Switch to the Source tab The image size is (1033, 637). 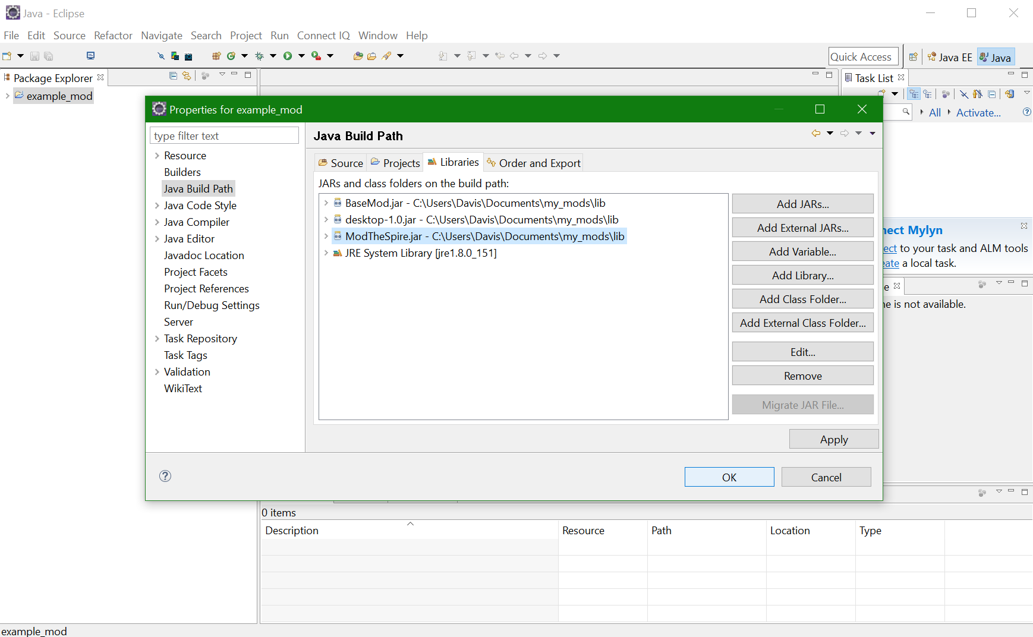click(x=341, y=163)
